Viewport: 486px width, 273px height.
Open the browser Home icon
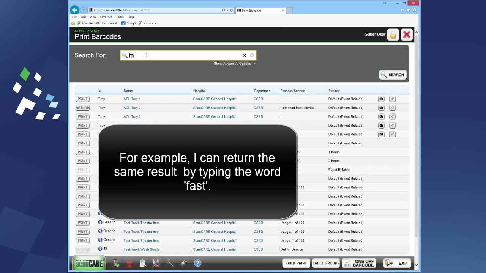[402, 10]
